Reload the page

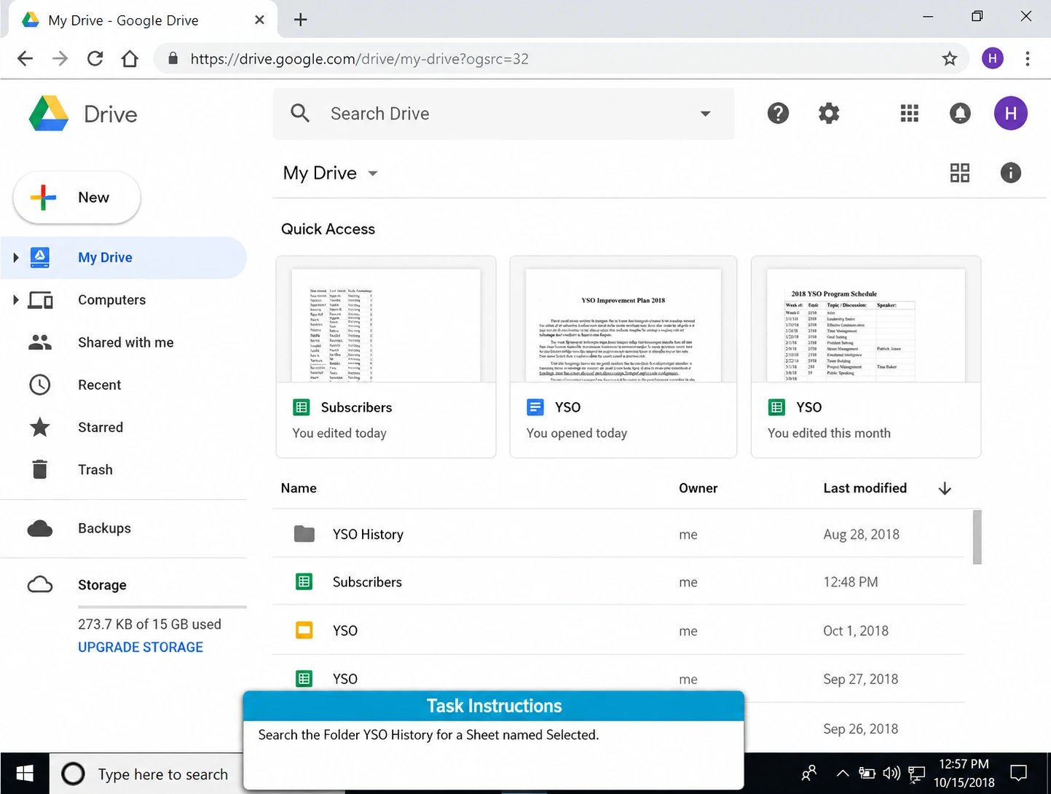(95, 58)
